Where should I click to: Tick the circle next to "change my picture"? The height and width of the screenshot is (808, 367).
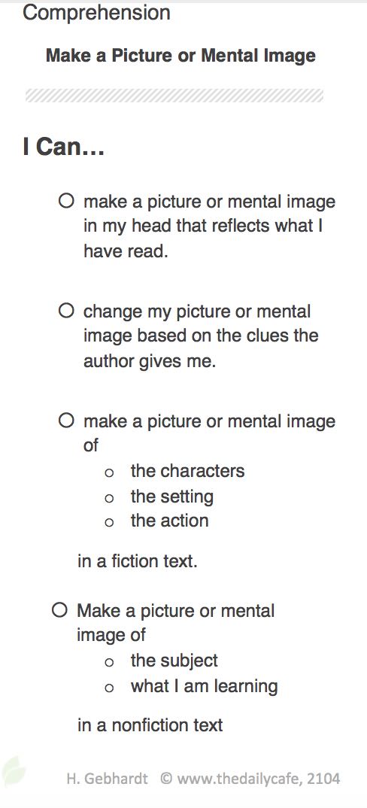[x=66, y=311]
